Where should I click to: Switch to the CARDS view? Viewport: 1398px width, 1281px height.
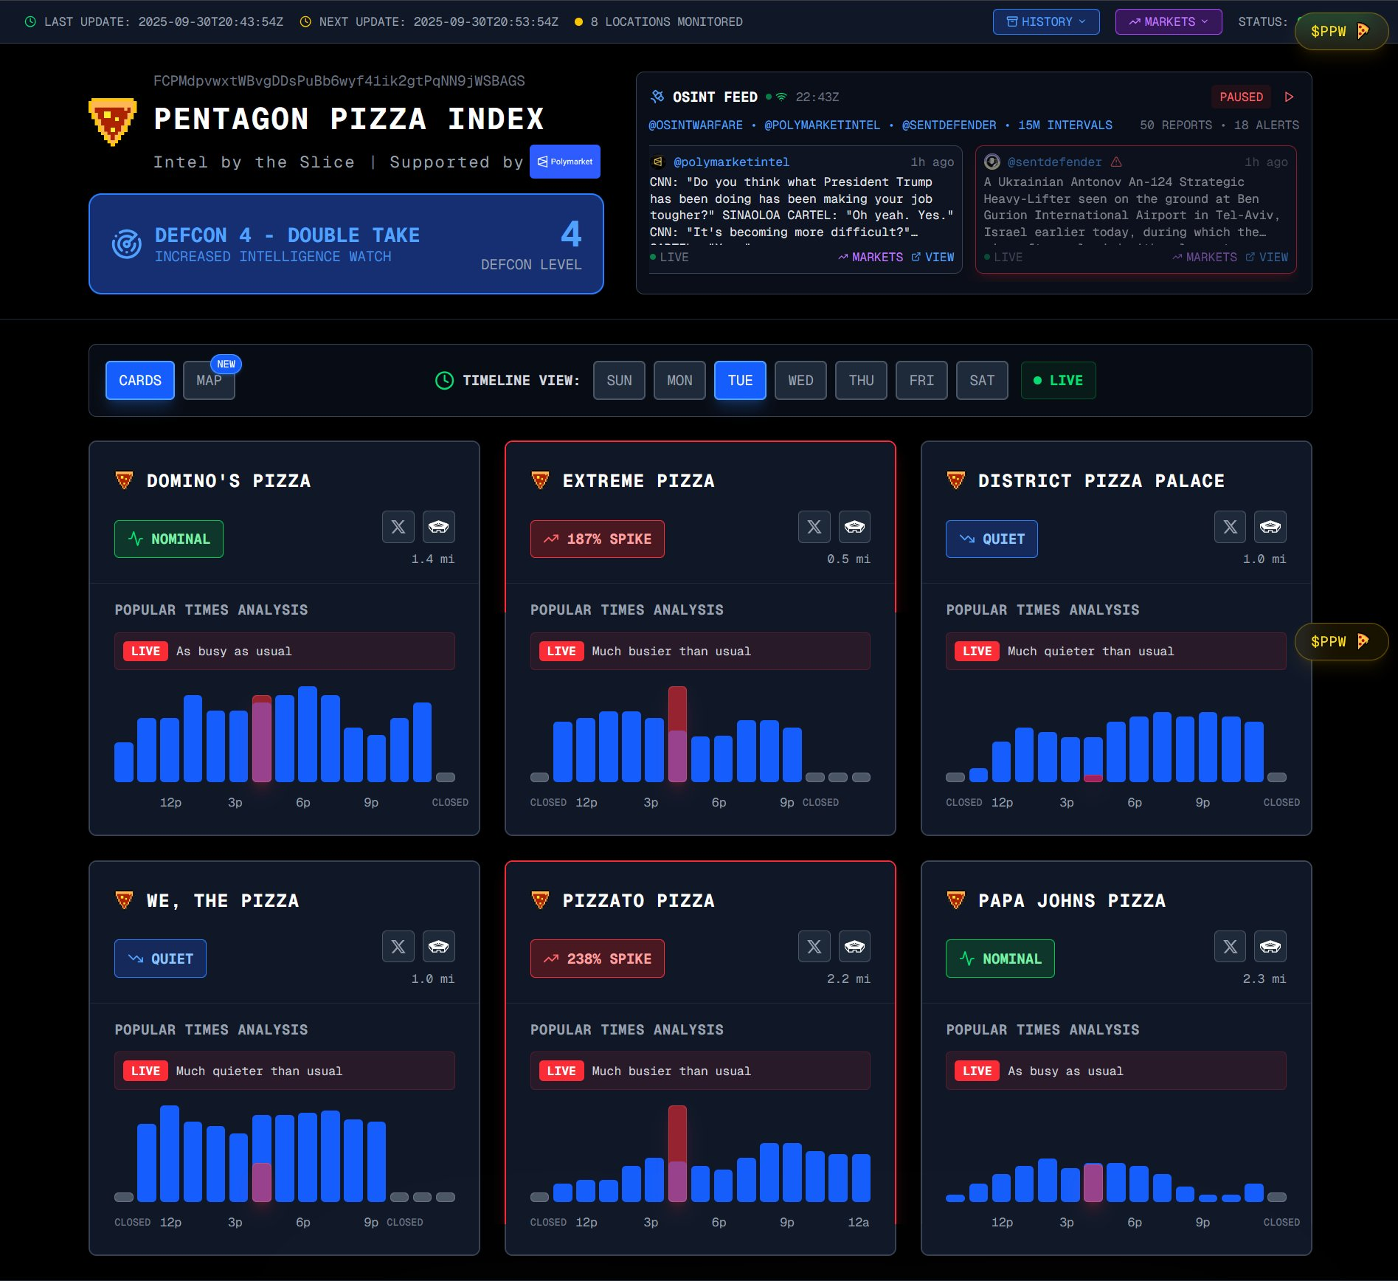140,381
